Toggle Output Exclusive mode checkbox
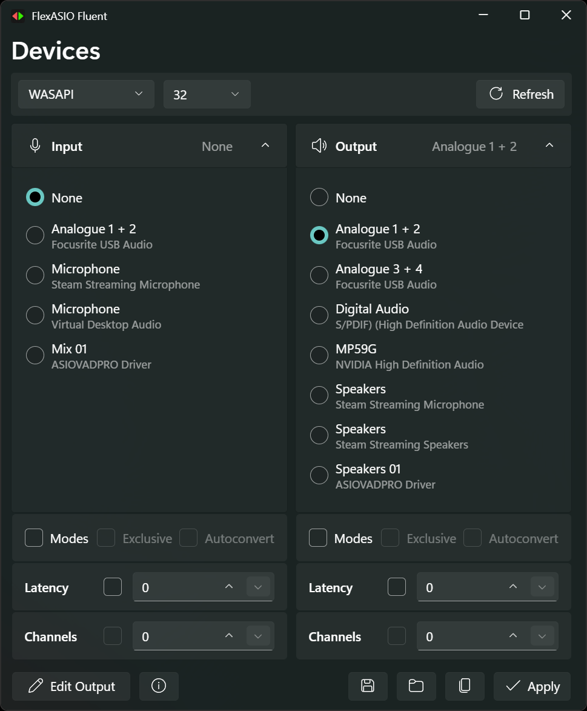The width and height of the screenshot is (587, 711). tap(390, 538)
